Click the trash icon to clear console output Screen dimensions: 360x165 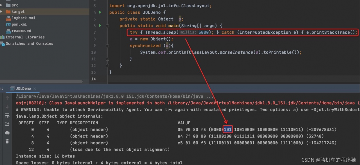point(7,141)
